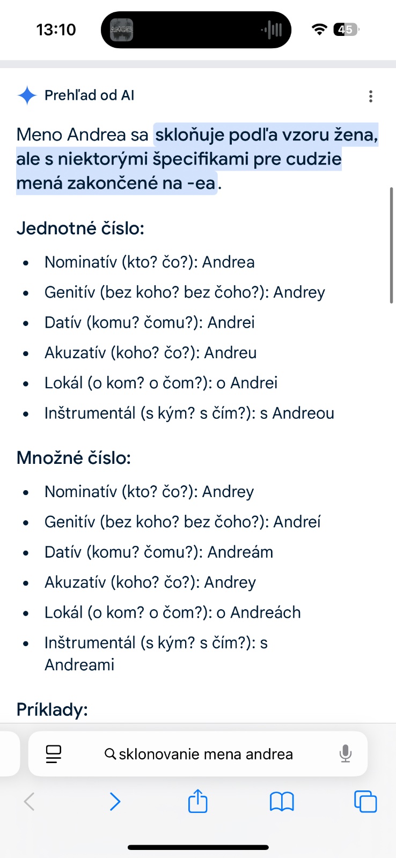This screenshot has height=858, width=396.
Task: Tap the 'Prehľad od AI' heading
Action: (89, 95)
